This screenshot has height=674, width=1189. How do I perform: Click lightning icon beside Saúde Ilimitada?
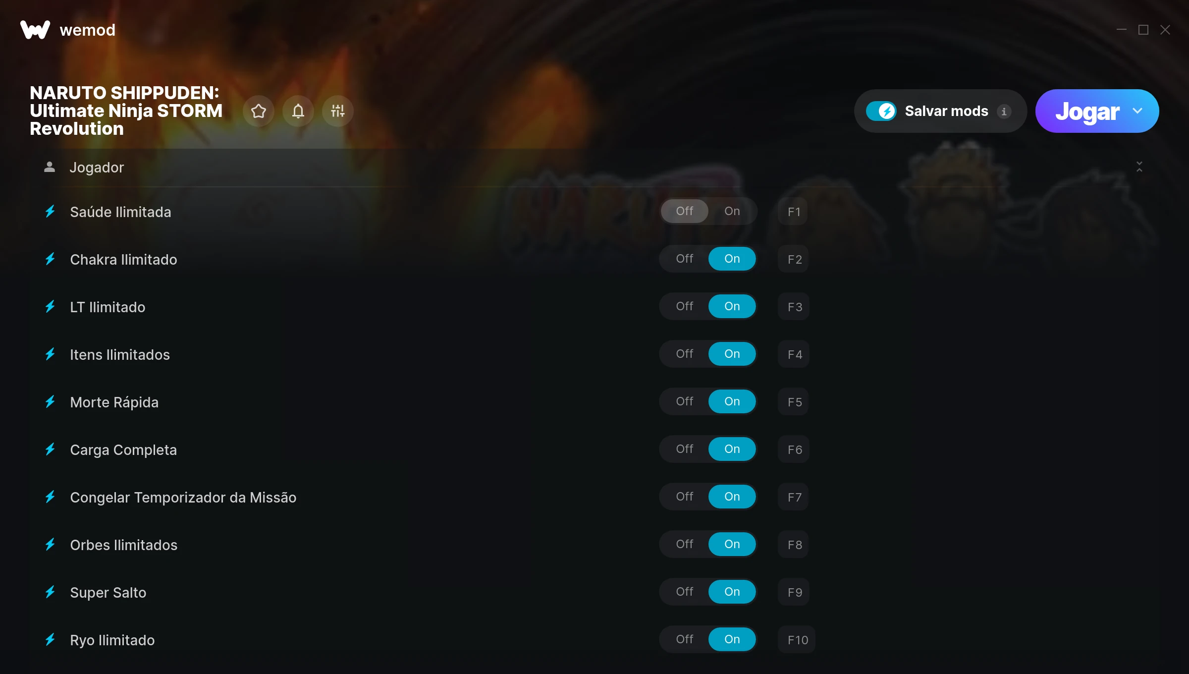pos(50,212)
